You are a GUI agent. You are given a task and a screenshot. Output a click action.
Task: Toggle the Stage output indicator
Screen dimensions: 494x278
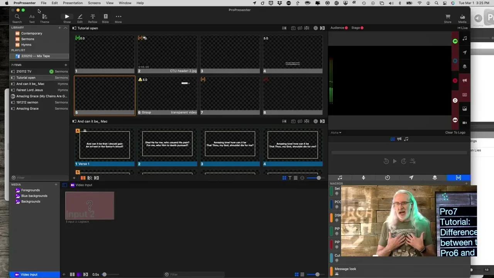[357, 28]
